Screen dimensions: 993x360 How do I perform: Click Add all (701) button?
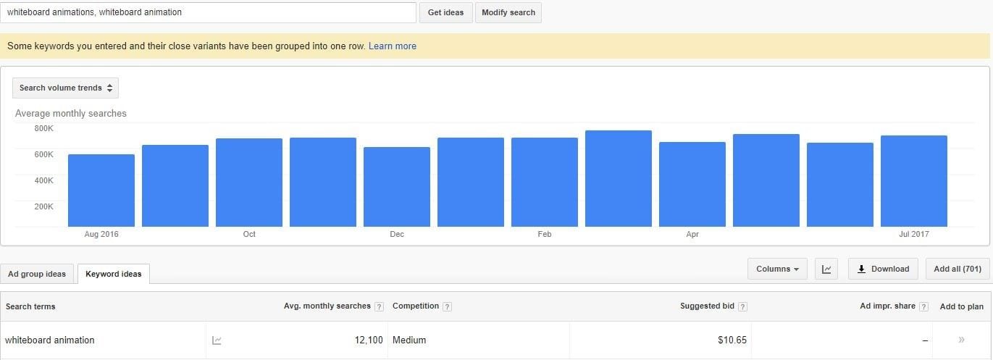tap(957, 269)
